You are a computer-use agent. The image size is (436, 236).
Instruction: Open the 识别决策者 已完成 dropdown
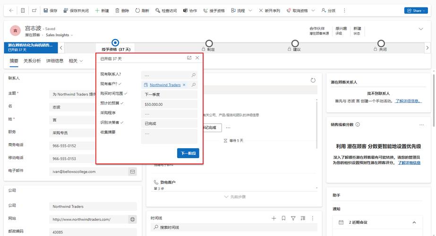[169, 123]
